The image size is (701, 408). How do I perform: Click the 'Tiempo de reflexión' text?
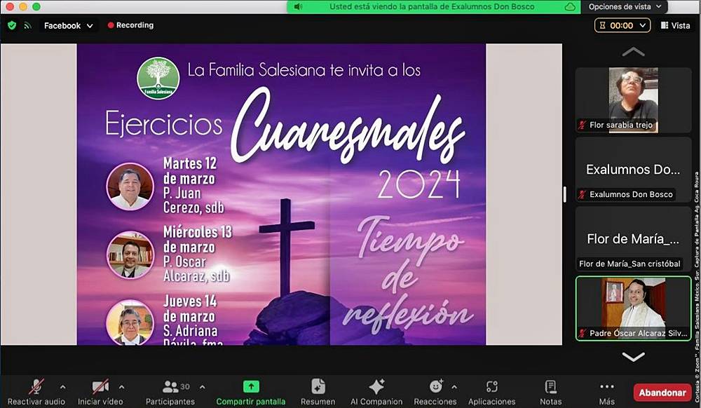pyautogui.click(x=408, y=273)
